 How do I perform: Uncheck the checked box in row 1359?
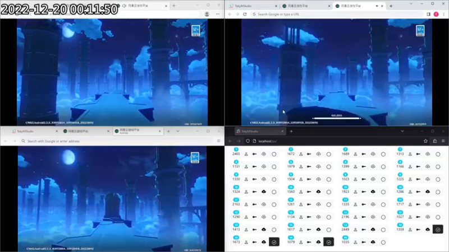click(x=438, y=230)
